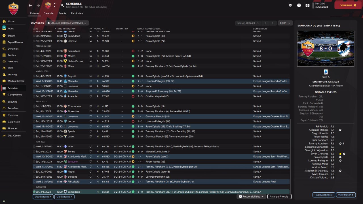Open the Inbox icon in sidebar

[4, 28]
